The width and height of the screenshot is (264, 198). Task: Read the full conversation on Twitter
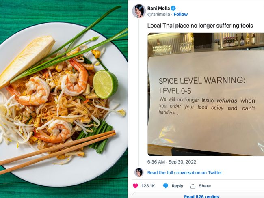tap(185, 172)
